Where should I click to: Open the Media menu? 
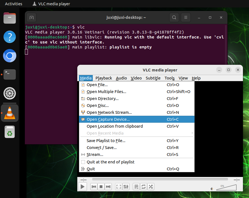[x=86, y=78]
